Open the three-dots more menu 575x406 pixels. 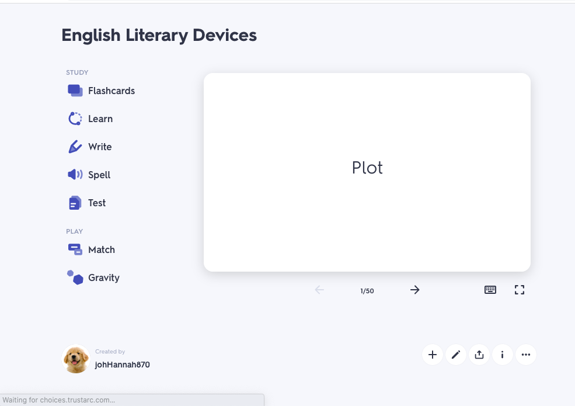pos(526,355)
